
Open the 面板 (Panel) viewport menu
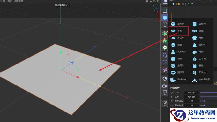[x=10, y=1]
